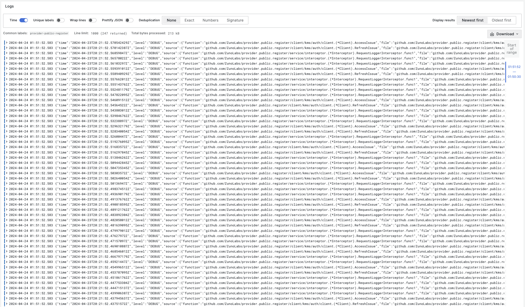Image resolution: width=525 pixels, height=307 pixels.
Task: Expand the log line with time 52.570142387Z
Action: click(7, 48)
